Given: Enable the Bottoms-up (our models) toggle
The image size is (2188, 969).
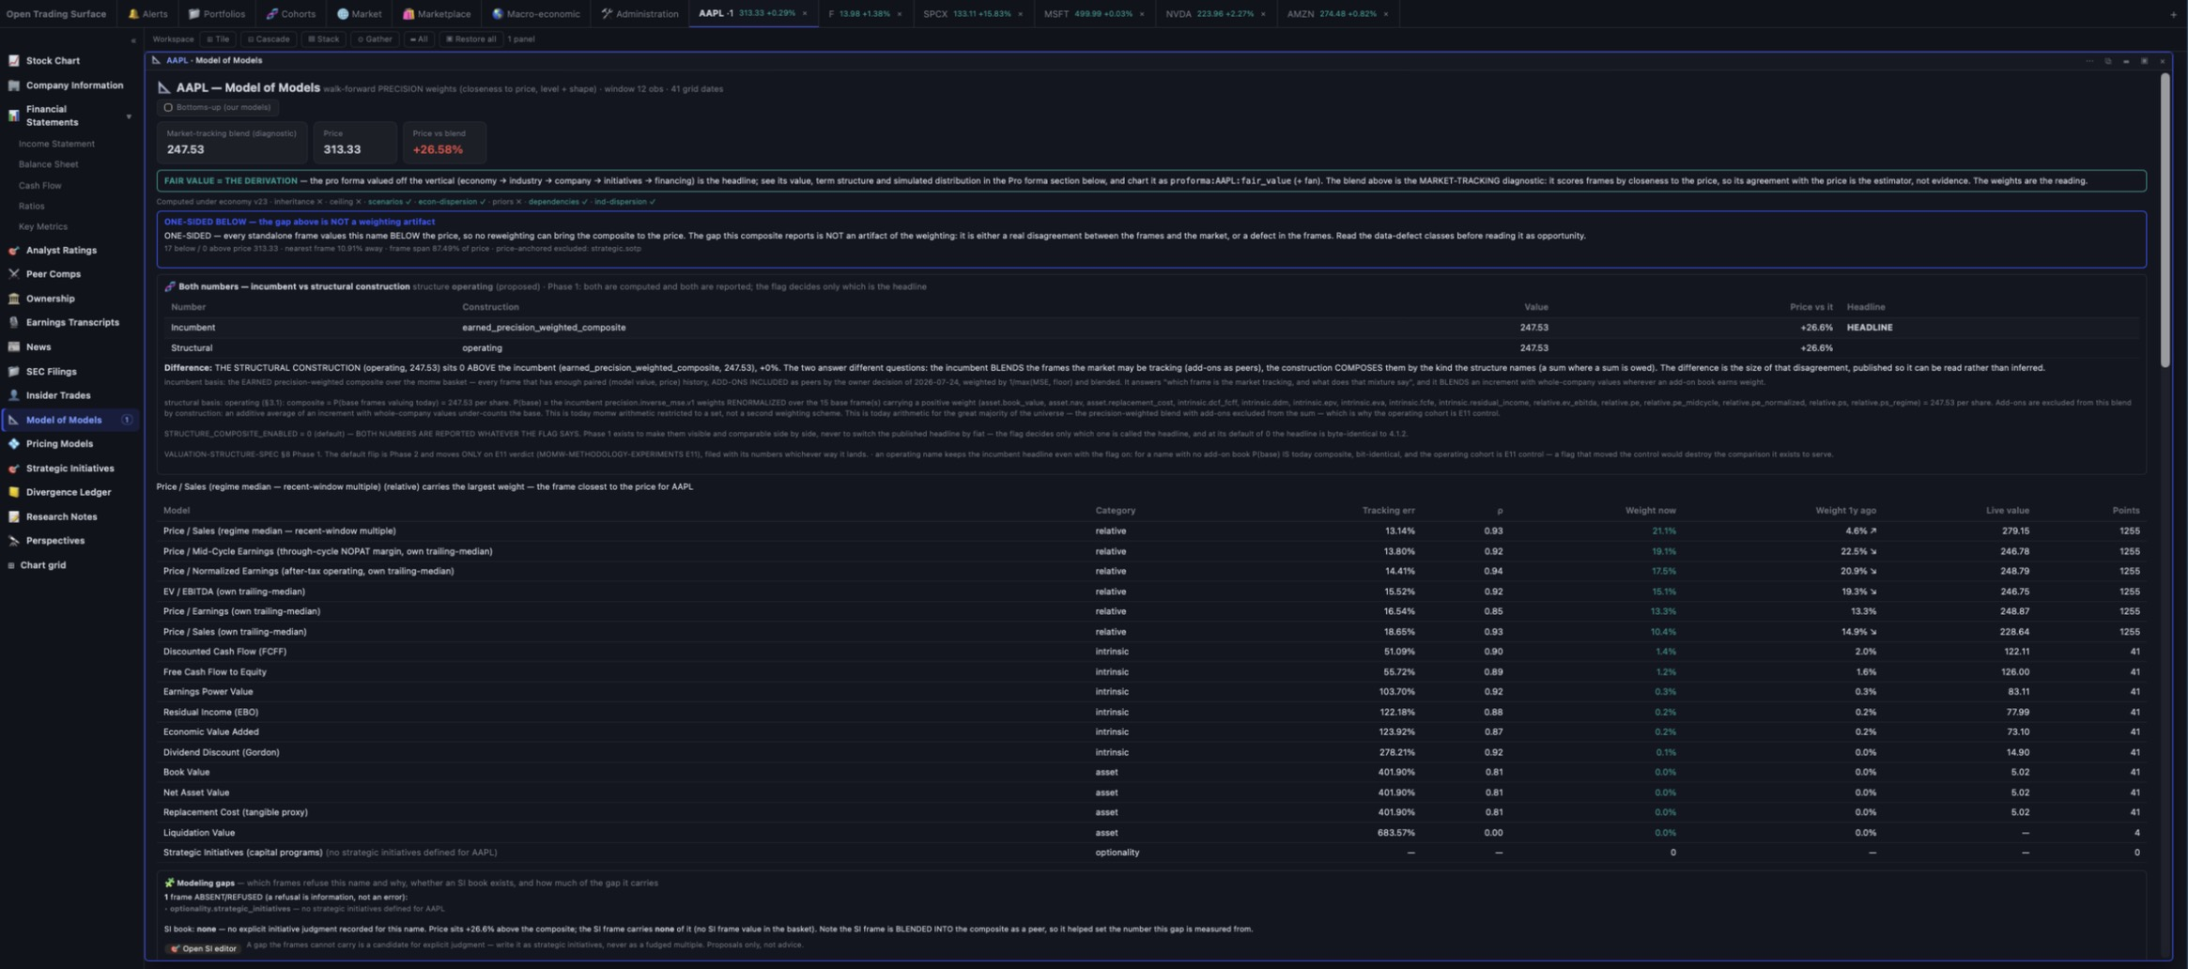Looking at the screenshot, I should [x=218, y=108].
